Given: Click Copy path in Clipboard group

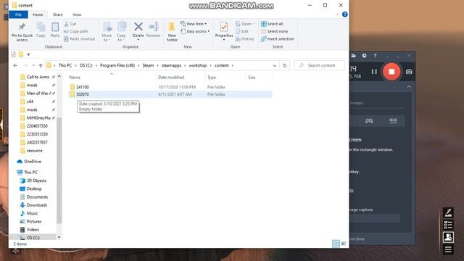Looking at the screenshot, I should [76, 31].
